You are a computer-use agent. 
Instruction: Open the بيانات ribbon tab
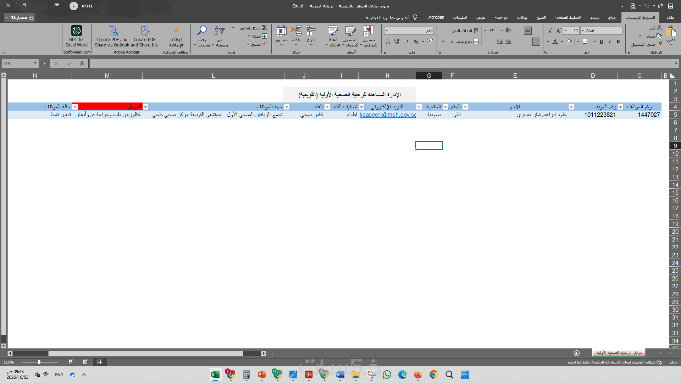pyautogui.click(x=522, y=17)
